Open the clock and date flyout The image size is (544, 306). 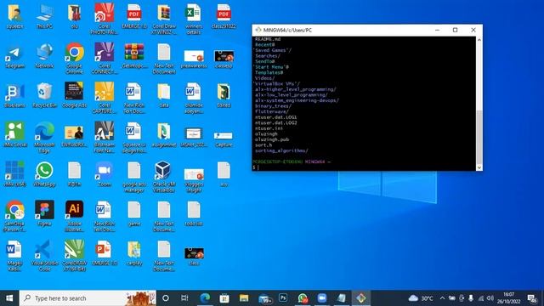click(508, 298)
